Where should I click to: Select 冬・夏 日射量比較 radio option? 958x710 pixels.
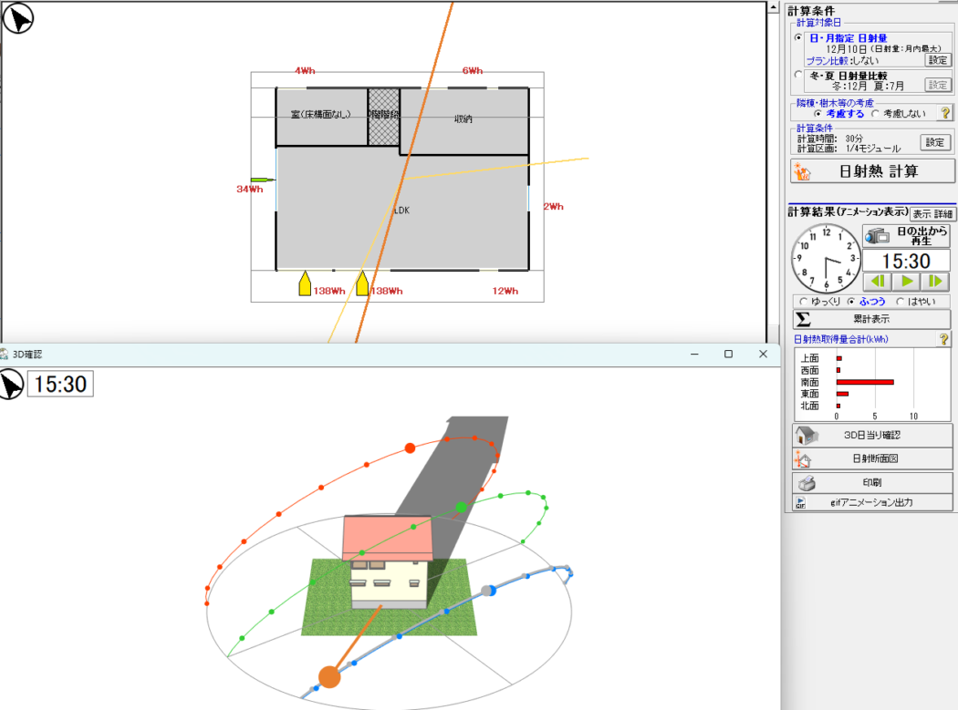click(799, 76)
